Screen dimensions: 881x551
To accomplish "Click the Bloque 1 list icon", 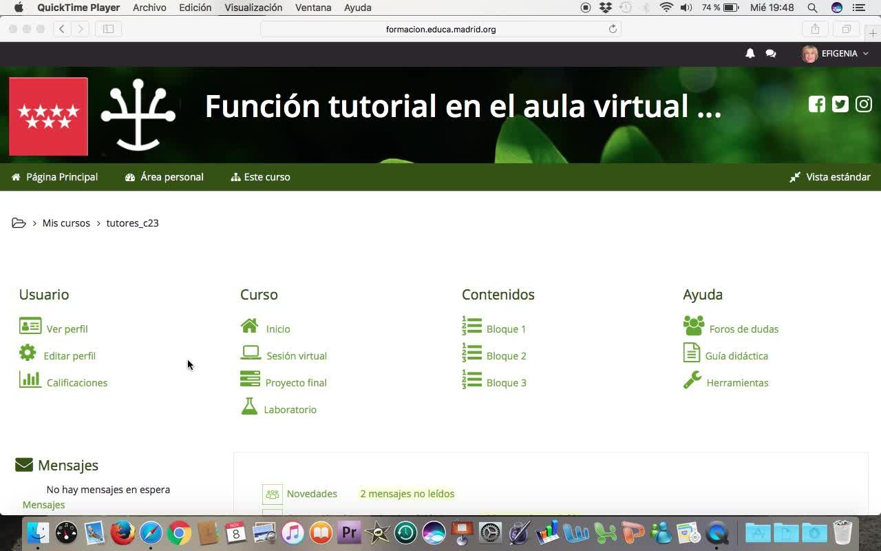I will (471, 326).
